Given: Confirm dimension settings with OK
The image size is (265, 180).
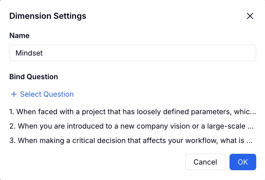Looking at the screenshot, I should (242, 162).
